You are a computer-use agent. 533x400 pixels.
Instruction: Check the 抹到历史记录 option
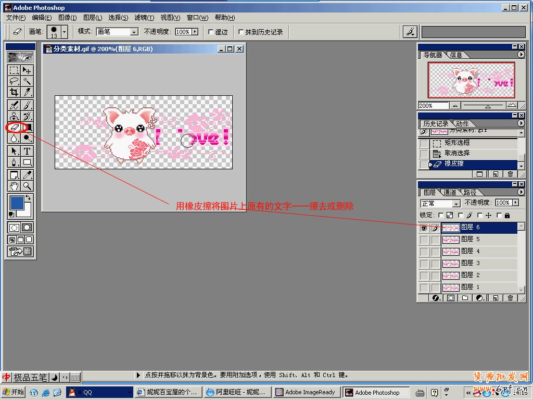click(x=240, y=32)
